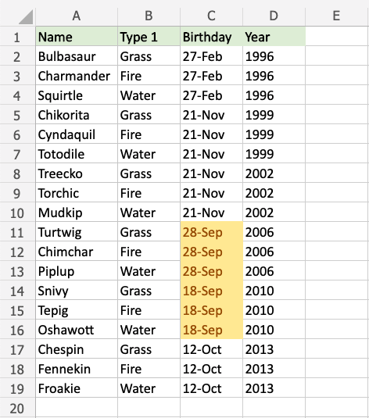Click the Birthday header cell

[x=212, y=36]
